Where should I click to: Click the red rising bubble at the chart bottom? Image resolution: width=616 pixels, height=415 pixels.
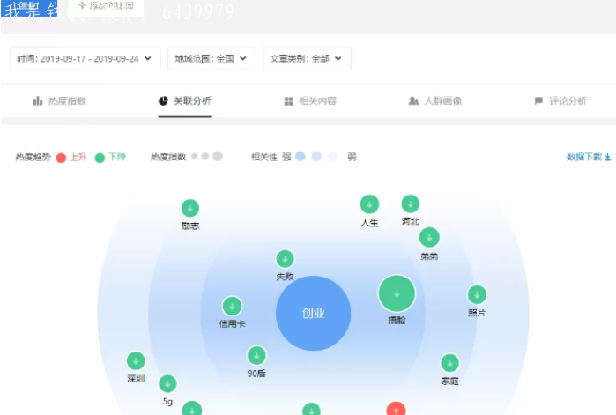[x=396, y=409]
